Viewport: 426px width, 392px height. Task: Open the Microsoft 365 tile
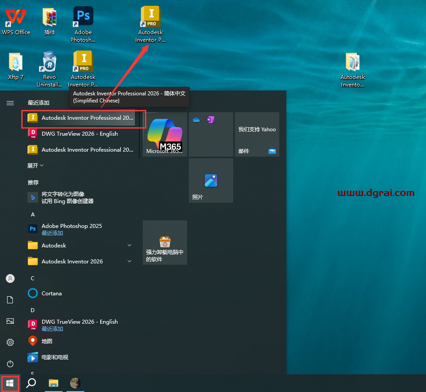tap(165, 134)
